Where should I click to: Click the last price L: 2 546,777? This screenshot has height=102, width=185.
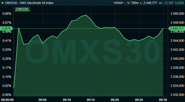[149, 3]
